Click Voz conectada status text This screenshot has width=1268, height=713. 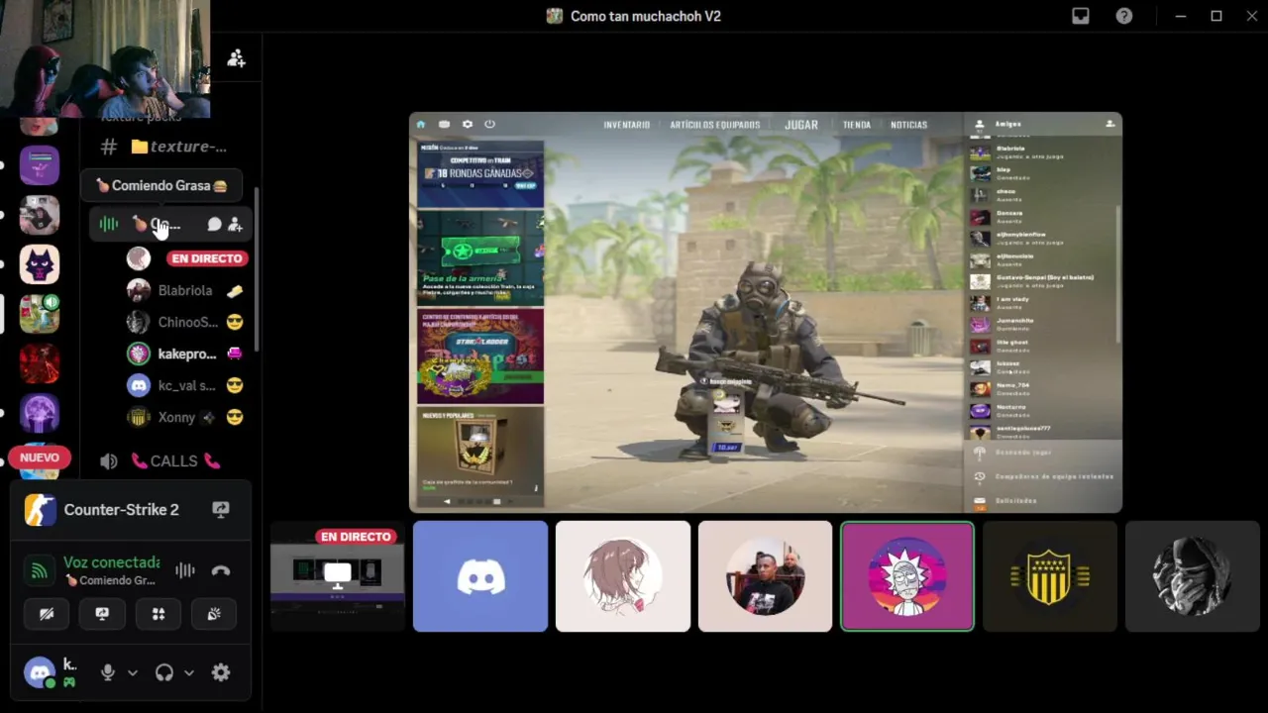point(111,561)
